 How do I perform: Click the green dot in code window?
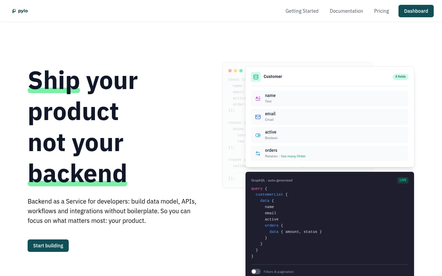click(241, 71)
